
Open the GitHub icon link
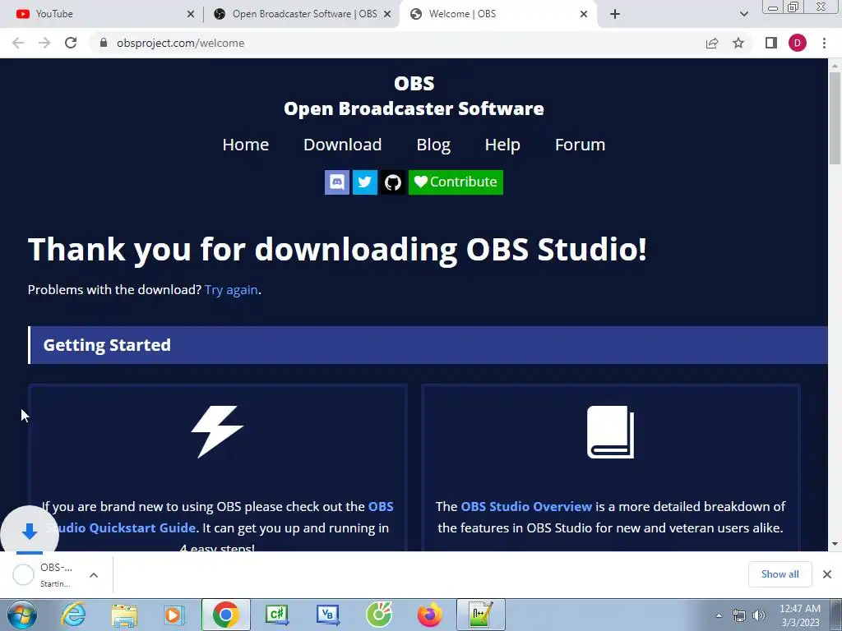(392, 182)
